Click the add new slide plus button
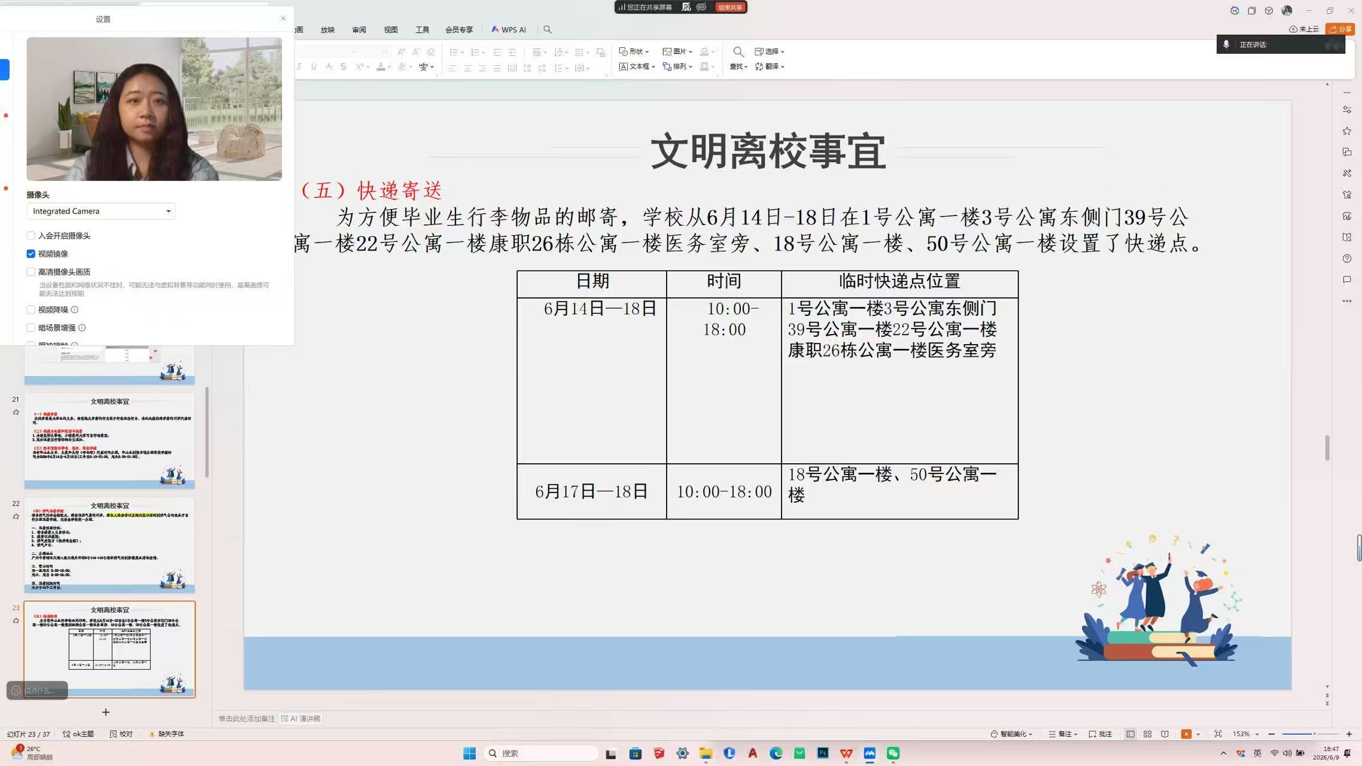 (x=106, y=712)
